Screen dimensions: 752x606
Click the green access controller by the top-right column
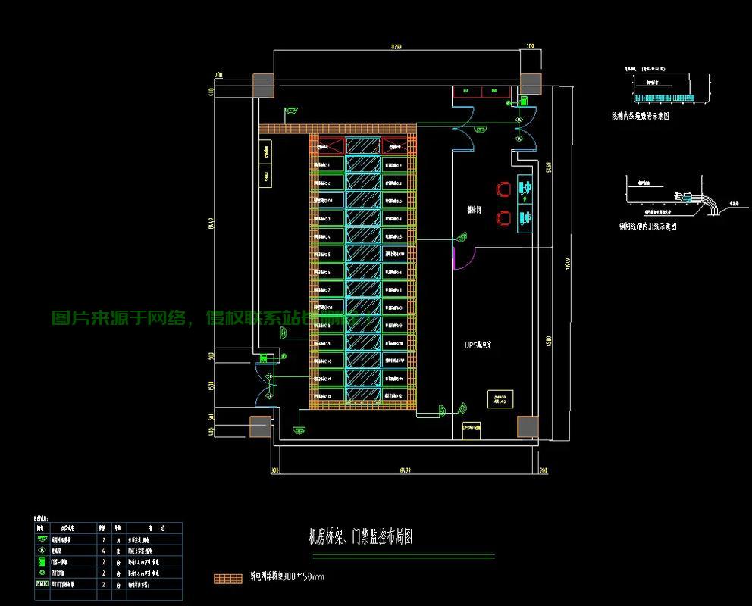(x=524, y=100)
